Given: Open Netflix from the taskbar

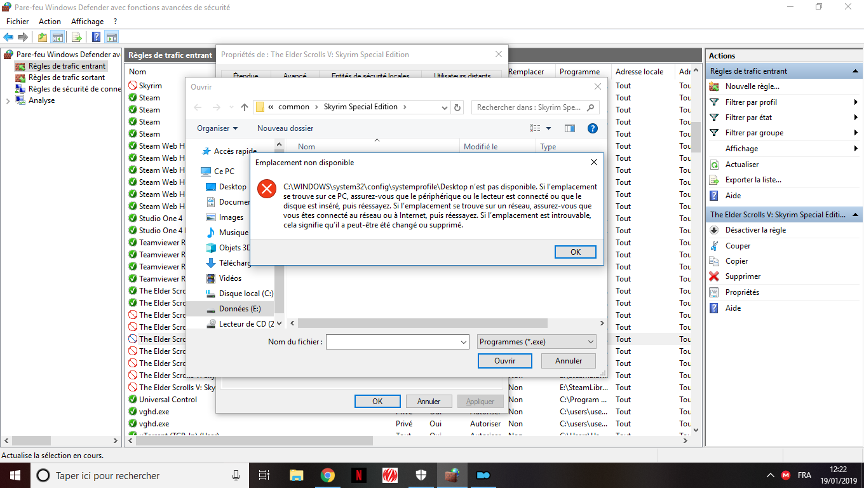Looking at the screenshot, I should (358, 475).
